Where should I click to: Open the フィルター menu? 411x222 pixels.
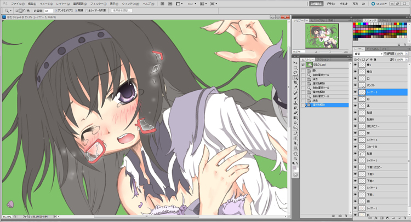point(98,4)
